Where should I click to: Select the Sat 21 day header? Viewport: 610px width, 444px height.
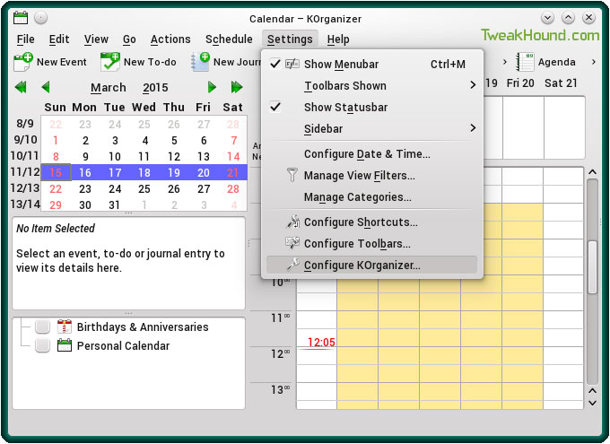[x=561, y=83]
